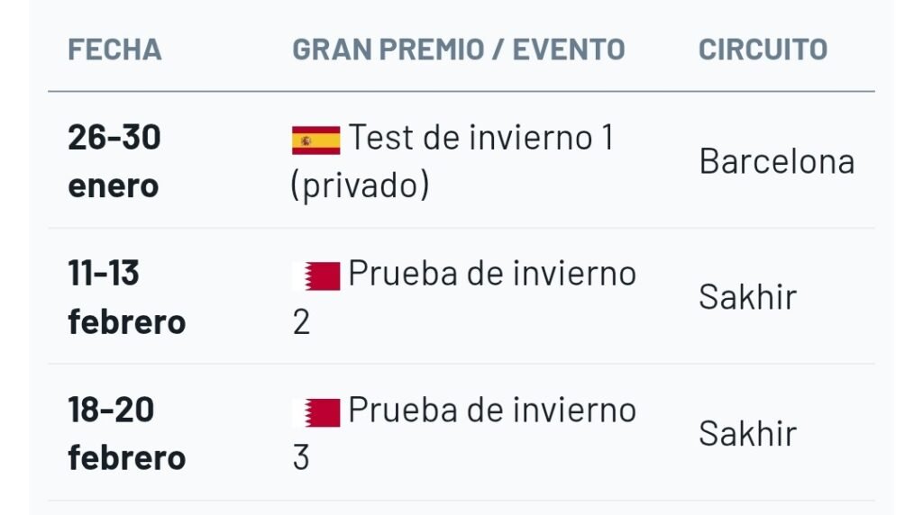Click the number 3 under Prueba de invierno
The image size is (923, 515).
click(301, 458)
